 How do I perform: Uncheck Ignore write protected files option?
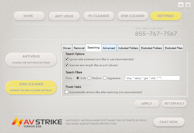(x=66, y=59)
